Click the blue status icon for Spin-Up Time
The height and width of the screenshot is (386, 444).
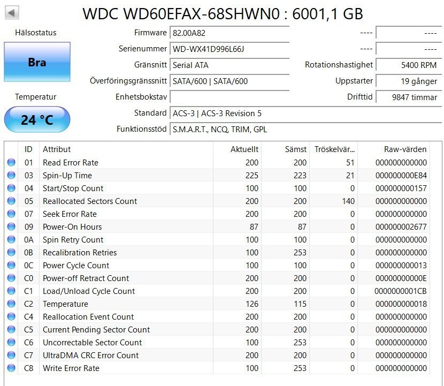[x=11, y=175]
